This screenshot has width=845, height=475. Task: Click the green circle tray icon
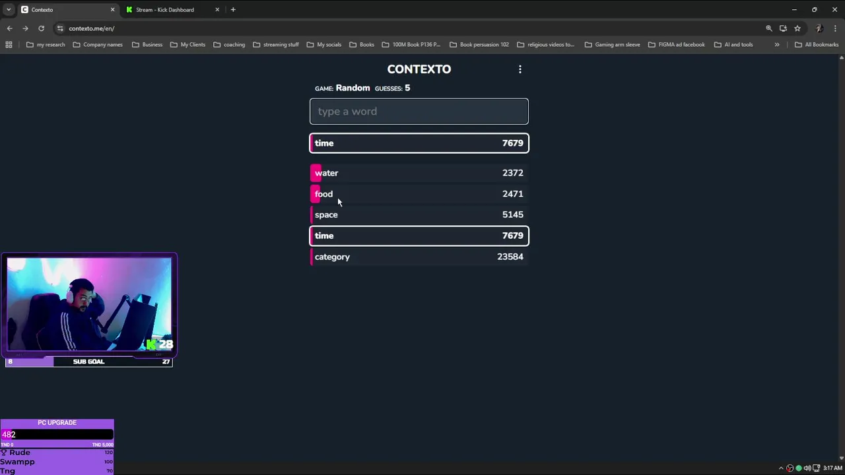click(x=798, y=468)
